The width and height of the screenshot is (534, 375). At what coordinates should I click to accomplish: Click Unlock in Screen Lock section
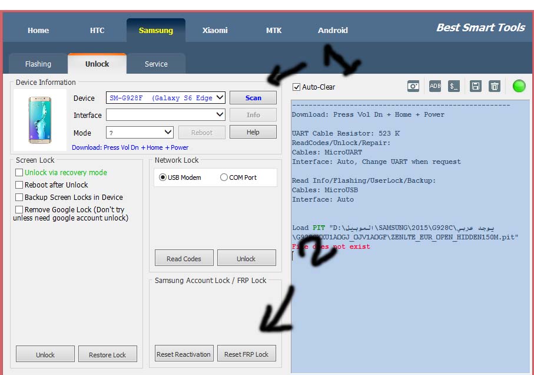(x=45, y=354)
